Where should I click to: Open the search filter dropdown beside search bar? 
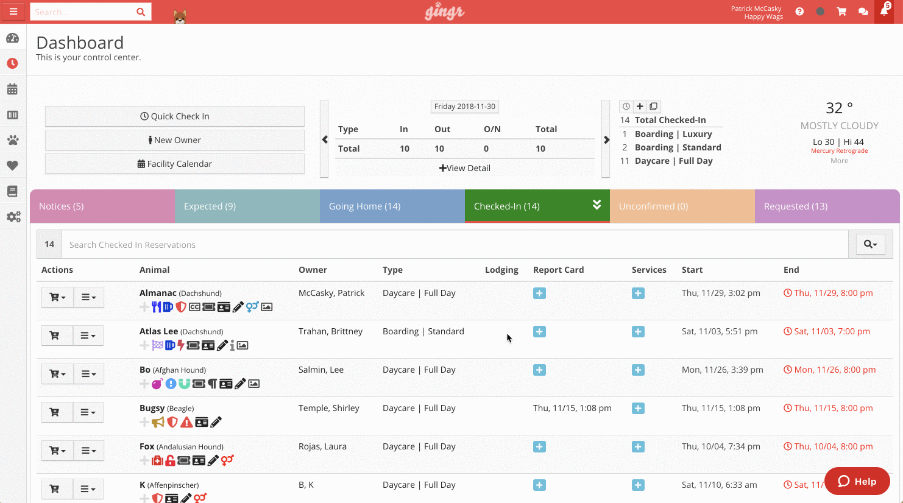[x=870, y=244]
